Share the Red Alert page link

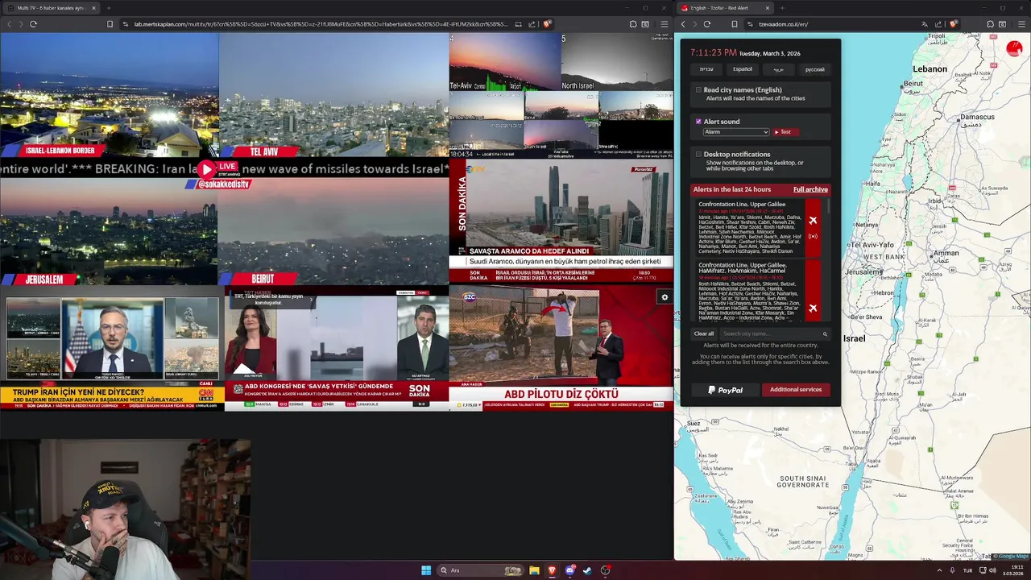[939, 24]
